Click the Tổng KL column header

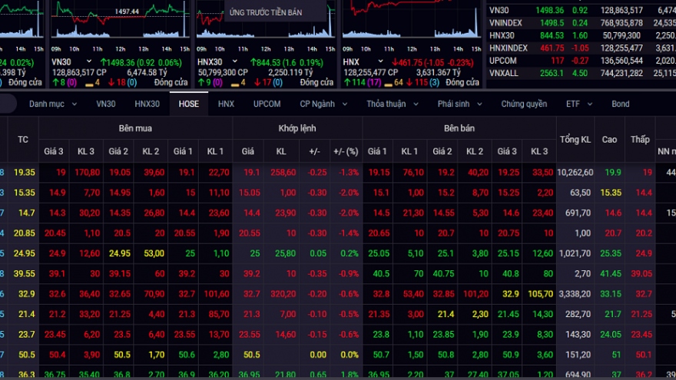(575, 139)
